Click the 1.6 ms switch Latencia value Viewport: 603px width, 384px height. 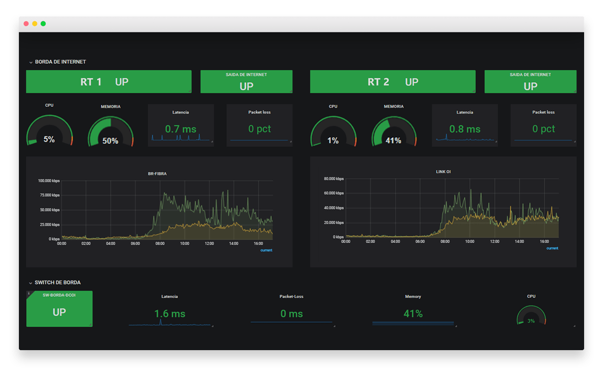point(170,313)
